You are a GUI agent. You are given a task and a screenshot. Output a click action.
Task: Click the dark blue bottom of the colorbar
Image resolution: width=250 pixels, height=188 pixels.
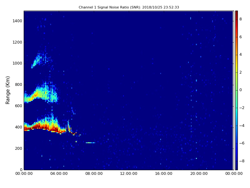point(237,166)
